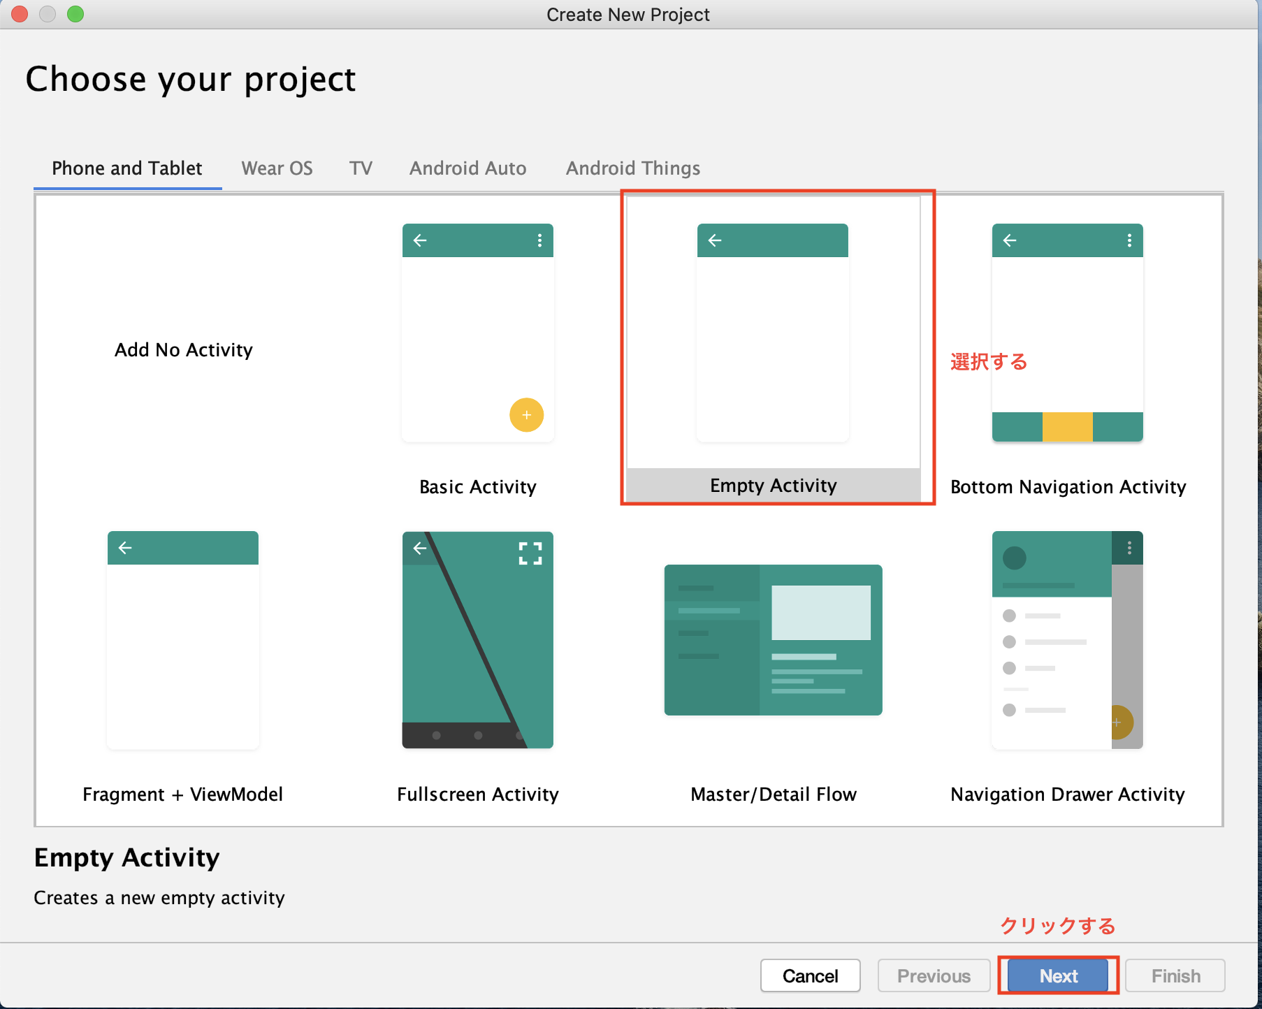
Task: Pick the Master/Detail Flow template thumbnail
Action: [773, 640]
